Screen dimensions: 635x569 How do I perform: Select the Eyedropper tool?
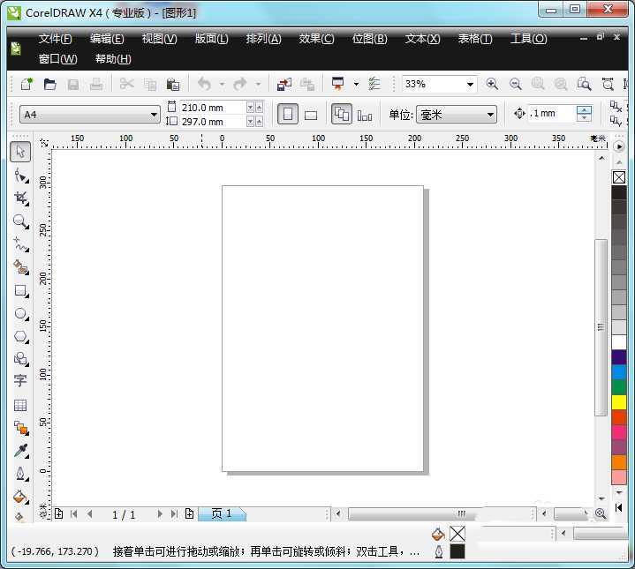pyautogui.click(x=20, y=451)
